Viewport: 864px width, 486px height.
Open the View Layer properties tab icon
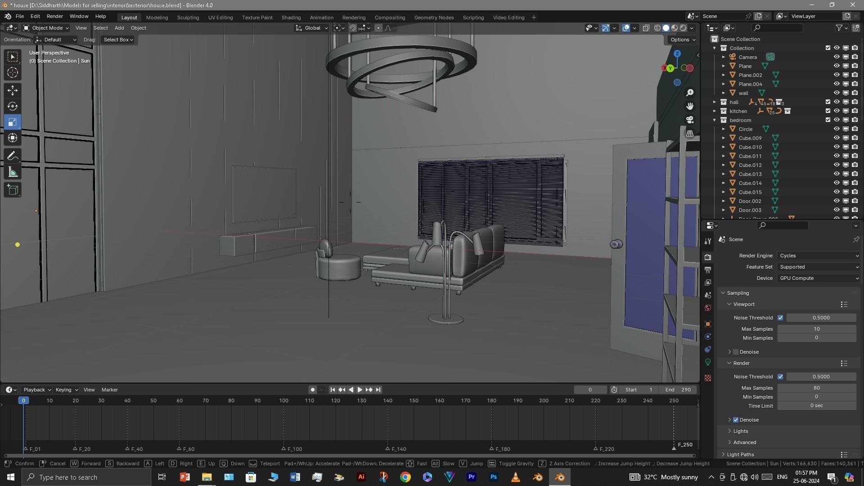click(x=708, y=282)
